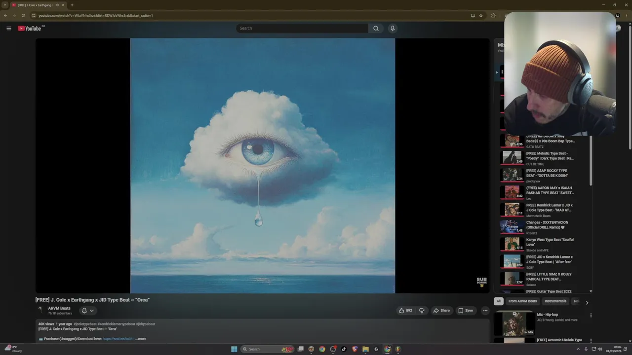Open the Windows Start menu
This screenshot has height=355, width=632.
(x=234, y=349)
